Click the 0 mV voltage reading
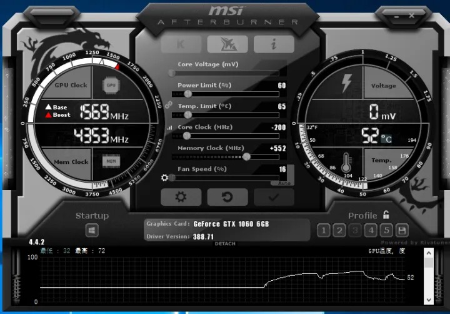 click(x=382, y=112)
